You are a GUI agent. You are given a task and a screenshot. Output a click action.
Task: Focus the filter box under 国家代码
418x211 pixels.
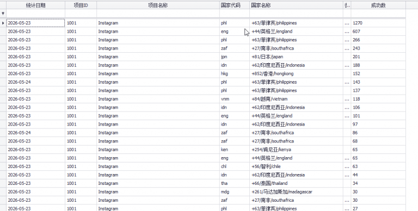[235, 13]
